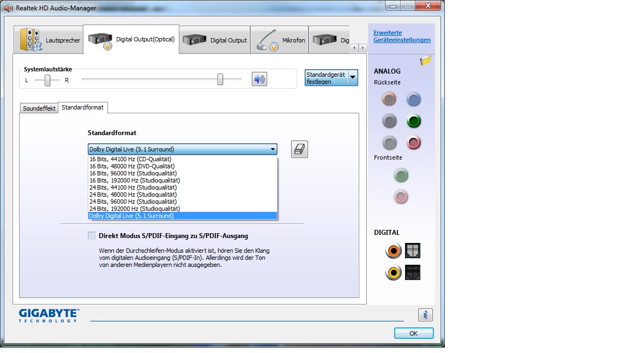Enable Direkt Modus S/PDIF checkbox
Viewport: 628px width, 353px height.
pyautogui.click(x=92, y=235)
